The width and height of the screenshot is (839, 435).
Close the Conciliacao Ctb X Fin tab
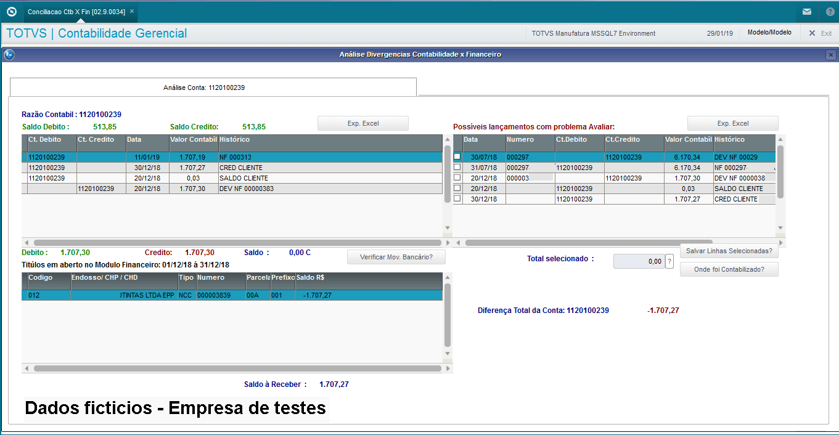132,11
